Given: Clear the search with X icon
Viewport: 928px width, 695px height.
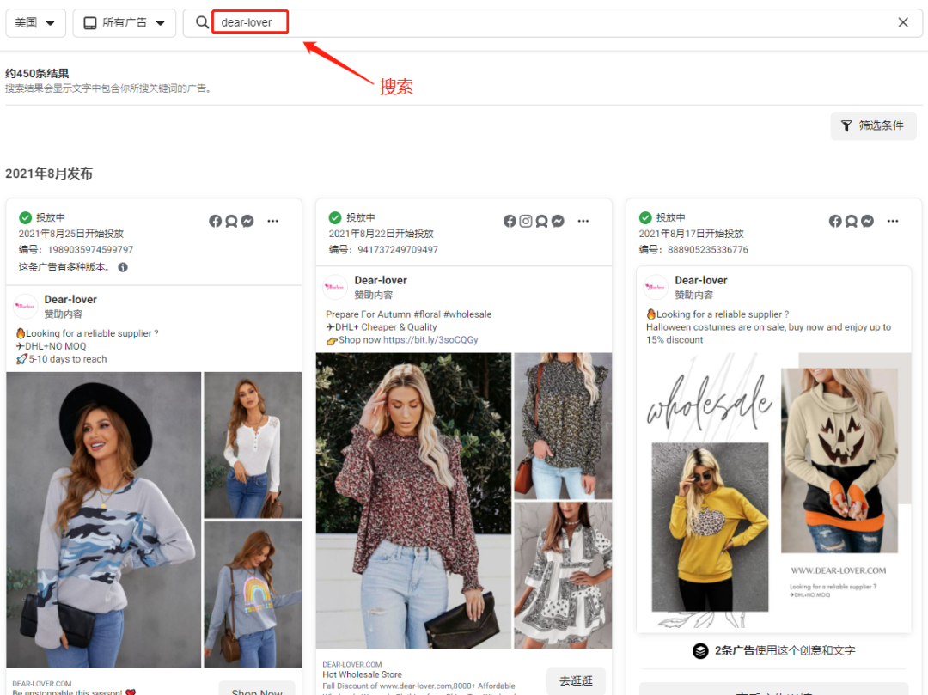Looking at the screenshot, I should point(902,22).
